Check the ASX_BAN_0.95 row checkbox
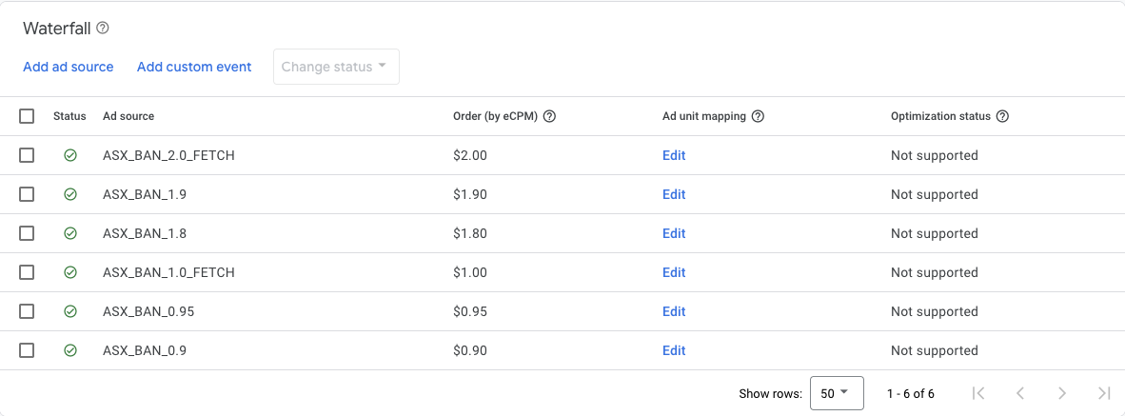Screen dimensions: 1125x416 pyautogui.click(x=27, y=311)
